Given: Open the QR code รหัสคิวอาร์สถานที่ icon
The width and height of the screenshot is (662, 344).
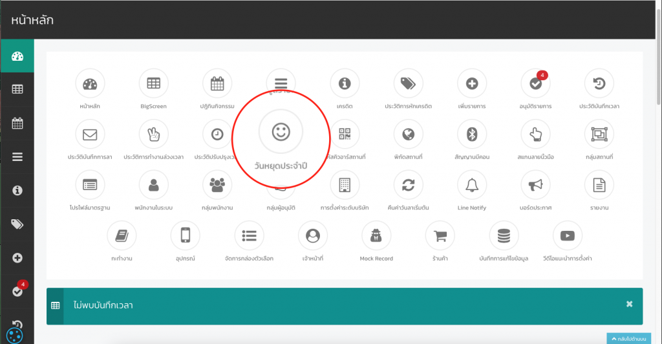Looking at the screenshot, I should (x=345, y=134).
